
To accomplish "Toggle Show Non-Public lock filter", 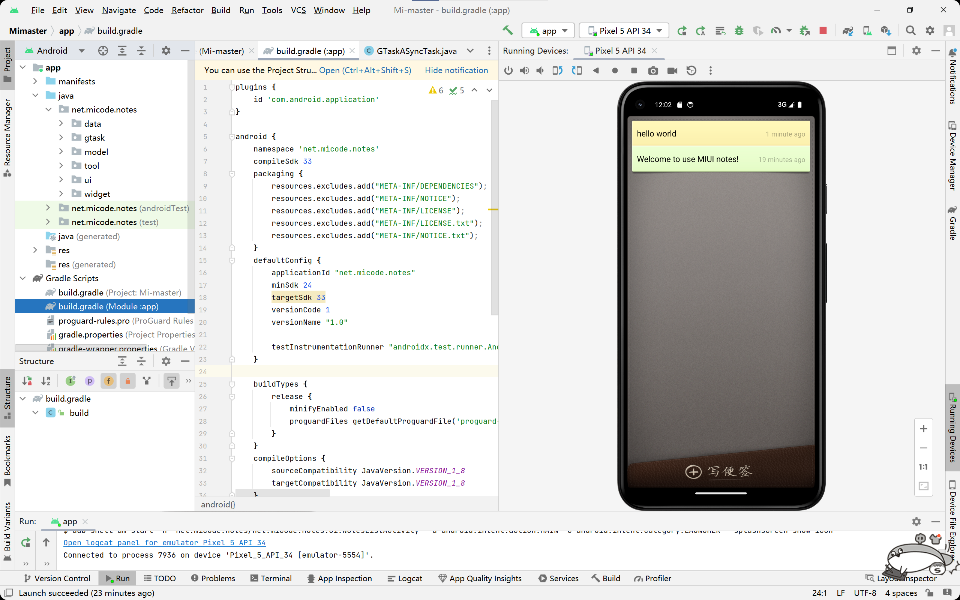I will [127, 381].
